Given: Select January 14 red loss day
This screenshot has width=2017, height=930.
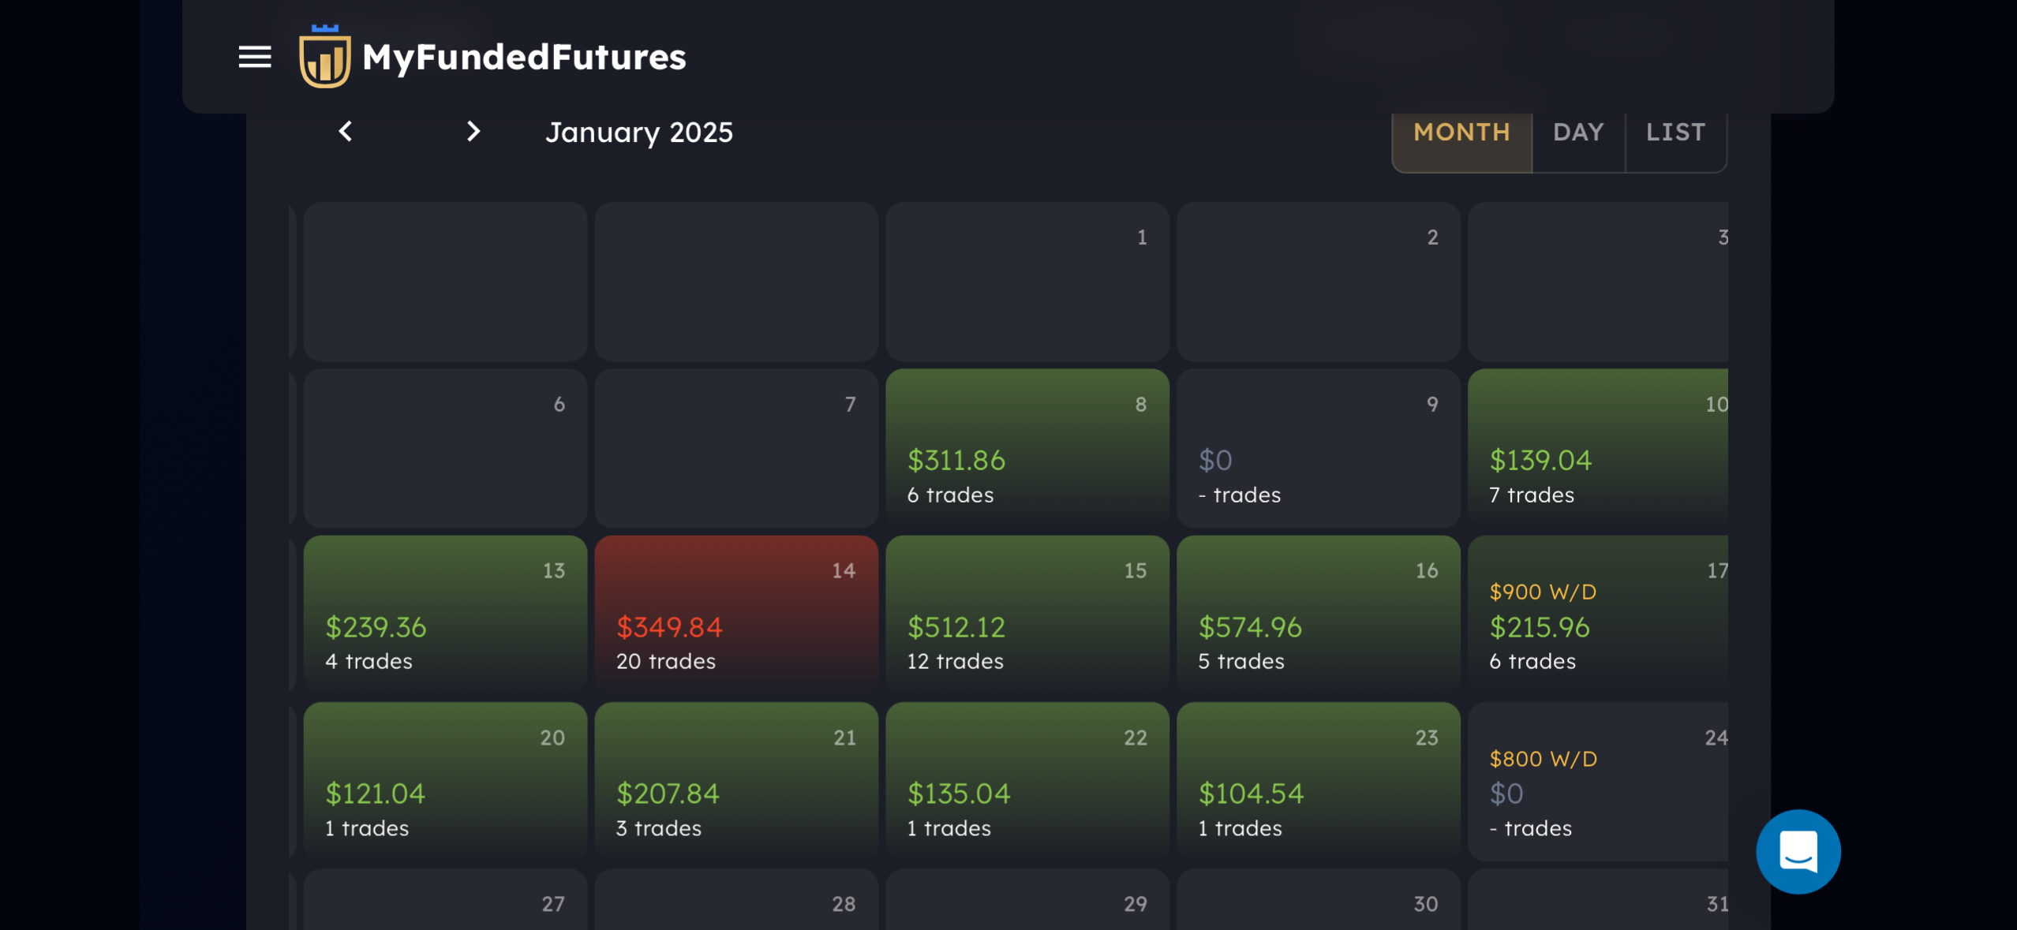Looking at the screenshot, I should click(735, 614).
